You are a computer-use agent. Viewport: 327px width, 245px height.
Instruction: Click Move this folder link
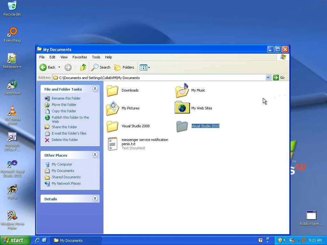(64, 105)
